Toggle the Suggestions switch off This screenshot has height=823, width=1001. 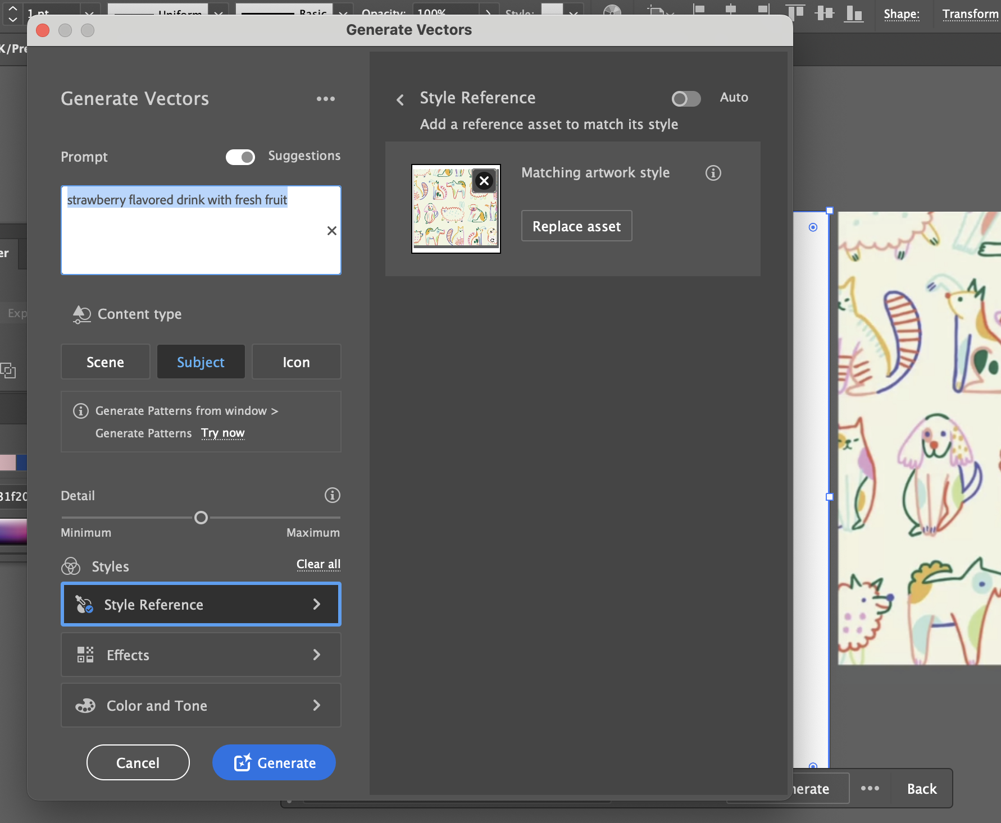(240, 157)
